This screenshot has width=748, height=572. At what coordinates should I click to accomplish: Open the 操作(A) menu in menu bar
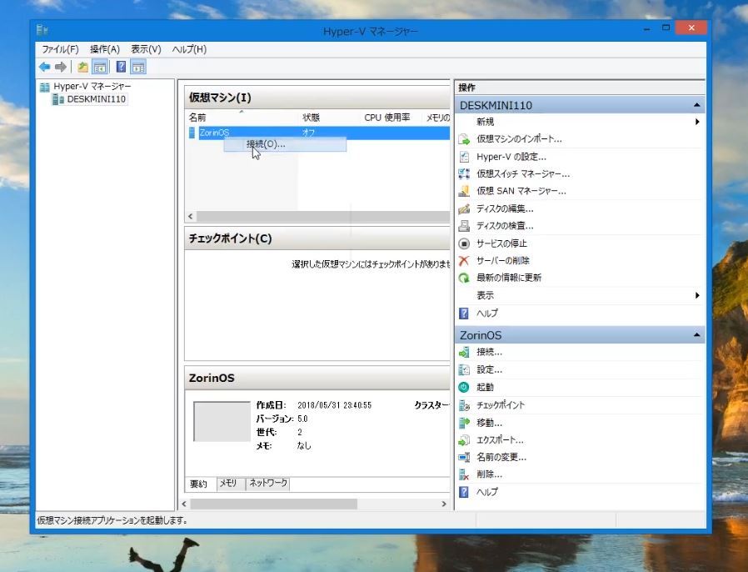[104, 49]
